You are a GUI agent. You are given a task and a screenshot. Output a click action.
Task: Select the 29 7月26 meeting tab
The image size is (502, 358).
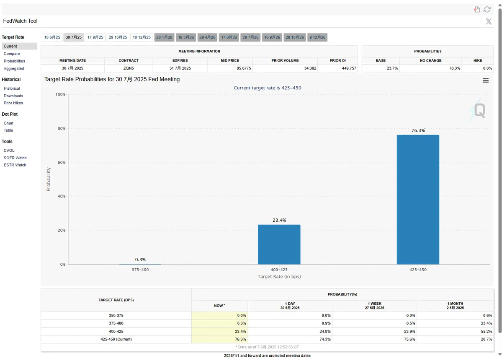coord(250,37)
